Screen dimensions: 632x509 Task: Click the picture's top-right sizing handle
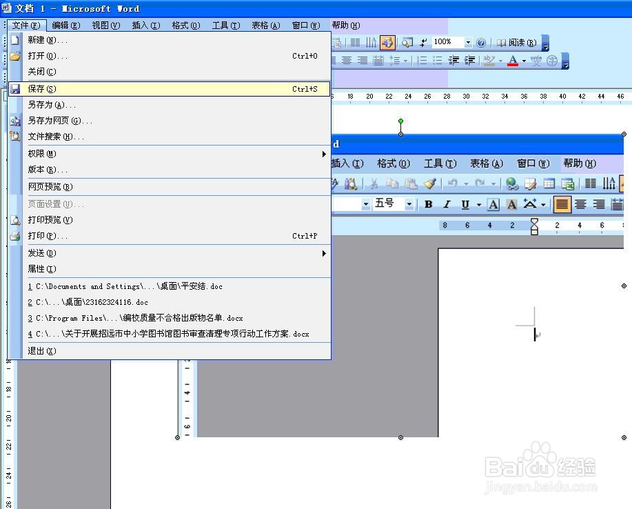click(x=624, y=134)
